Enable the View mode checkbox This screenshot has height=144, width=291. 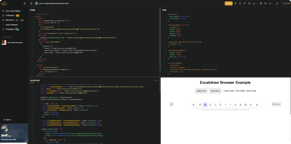(x=223, y=91)
